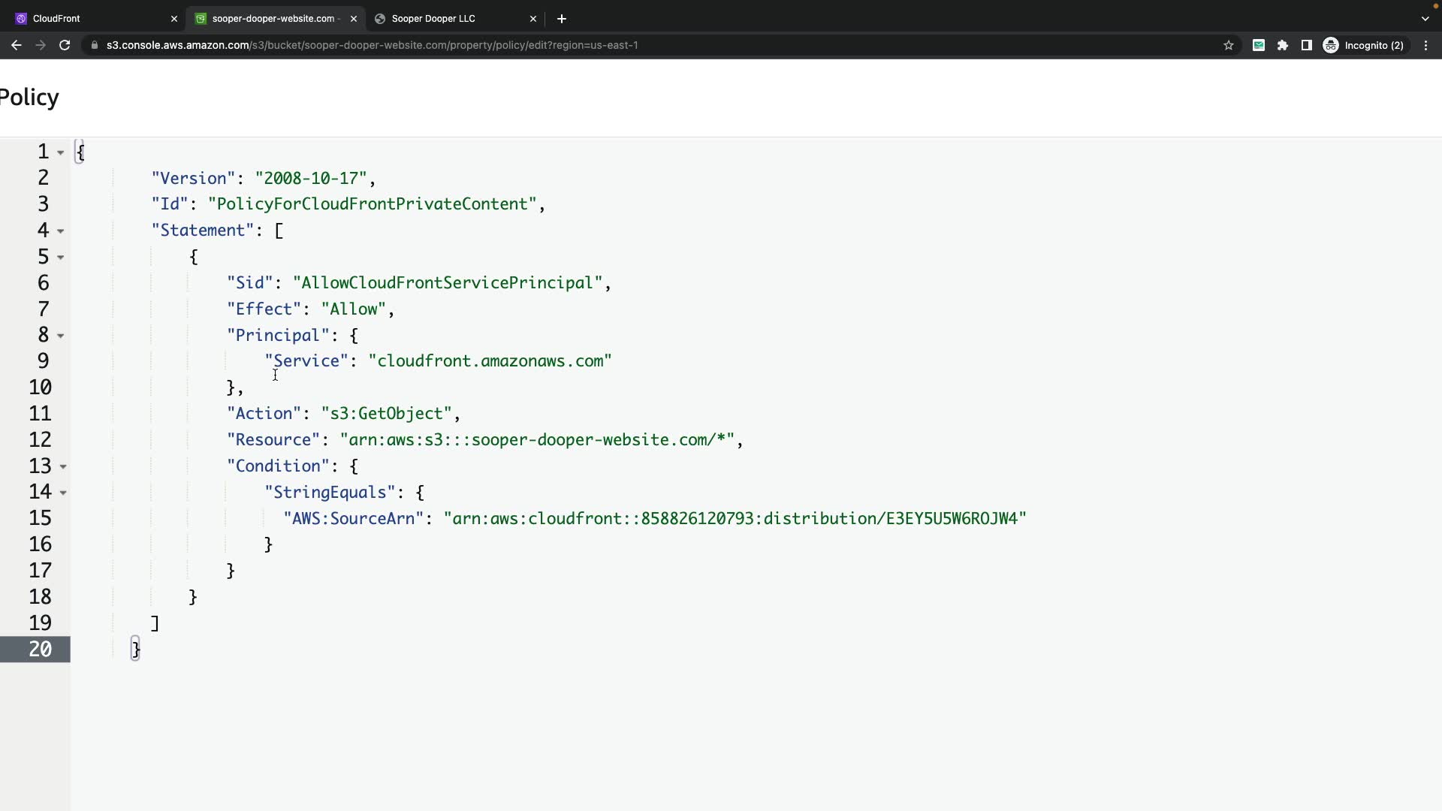Collapse the Statement array on line 4
Image resolution: width=1442 pixels, height=811 pixels.
coord(61,231)
